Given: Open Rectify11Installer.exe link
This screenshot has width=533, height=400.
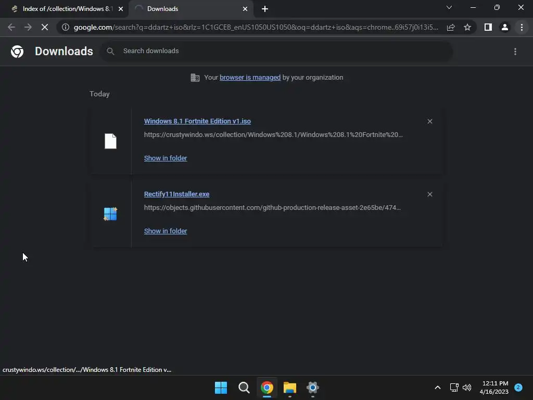Looking at the screenshot, I should 176,194.
